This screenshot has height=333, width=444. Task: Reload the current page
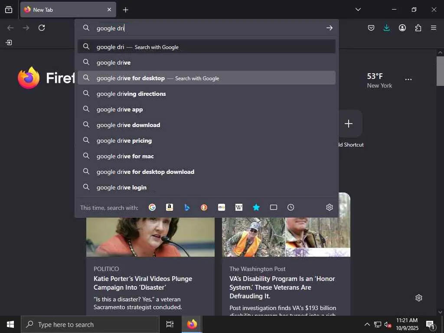tap(42, 28)
